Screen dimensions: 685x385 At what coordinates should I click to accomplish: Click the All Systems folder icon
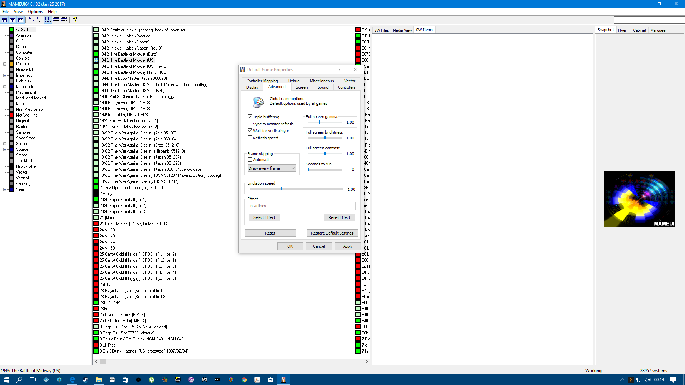[x=11, y=30]
